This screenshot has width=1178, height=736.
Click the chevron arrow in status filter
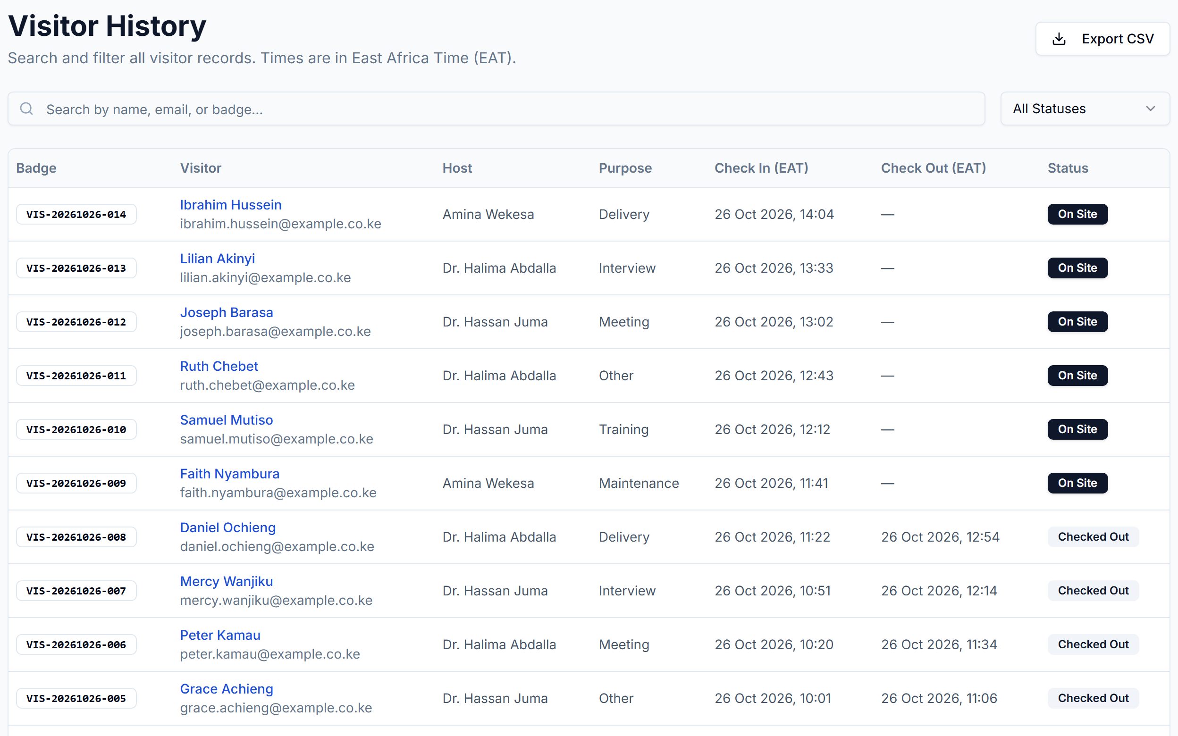coord(1150,109)
